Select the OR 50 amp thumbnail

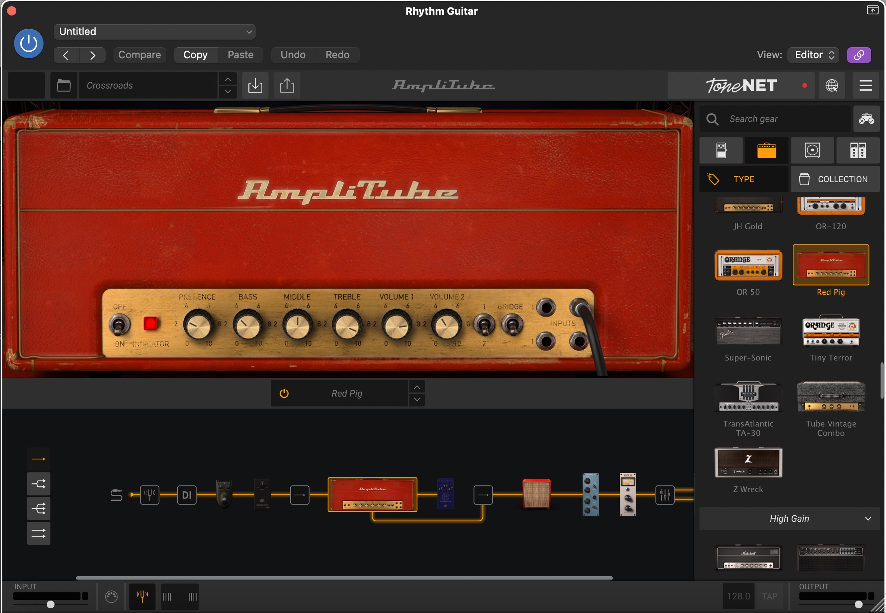click(x=748, y=265)
